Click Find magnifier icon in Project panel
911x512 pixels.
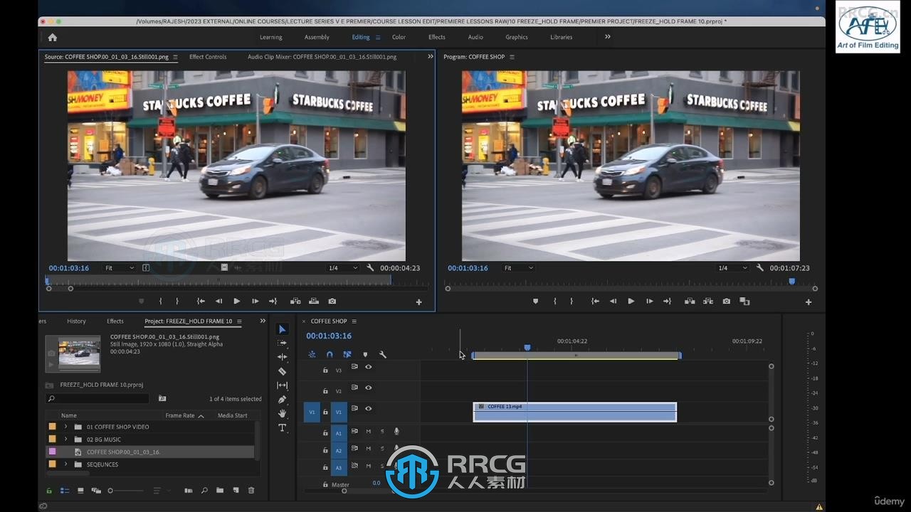coord(204,491)
